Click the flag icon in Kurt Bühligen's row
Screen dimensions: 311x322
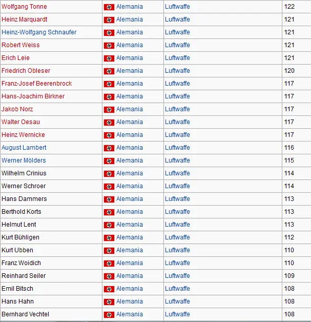(109, 238)
